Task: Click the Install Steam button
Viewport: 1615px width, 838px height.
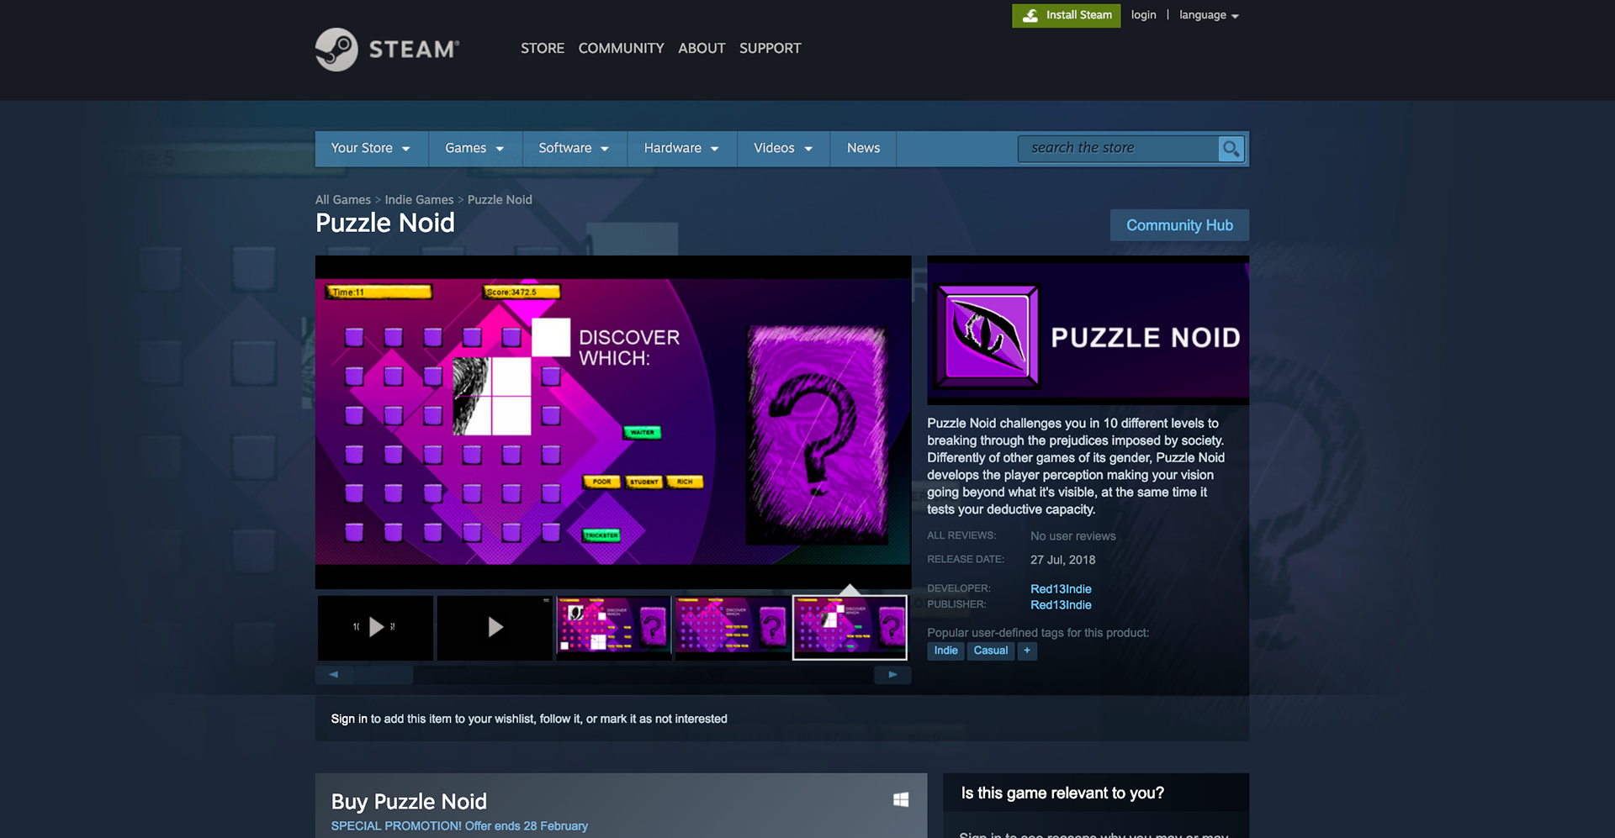Action: [x=1066, y=15]
